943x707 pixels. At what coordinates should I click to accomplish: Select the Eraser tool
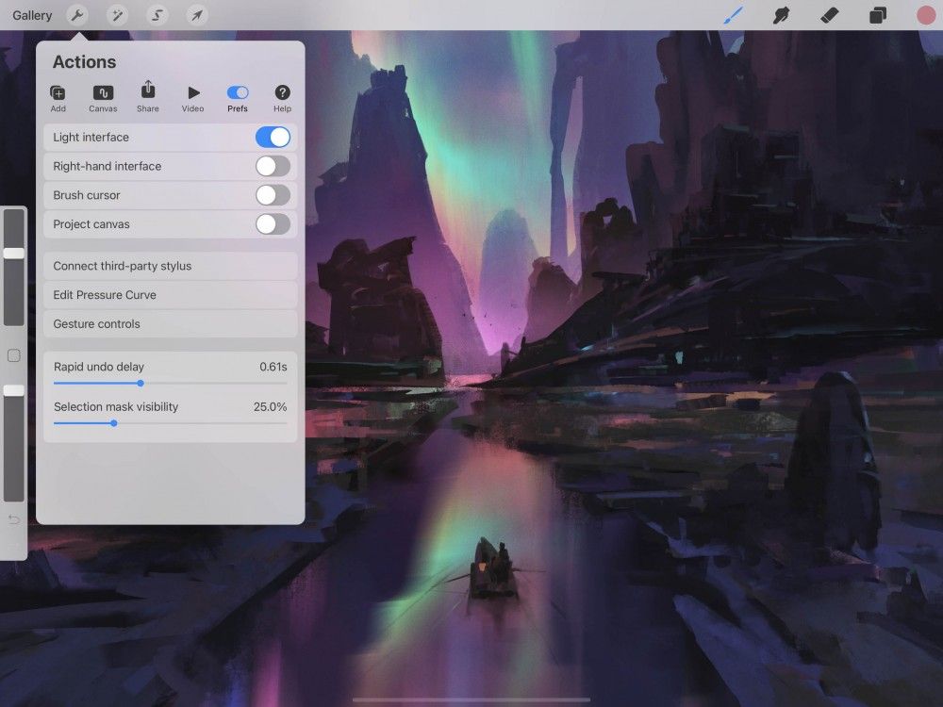829,15
